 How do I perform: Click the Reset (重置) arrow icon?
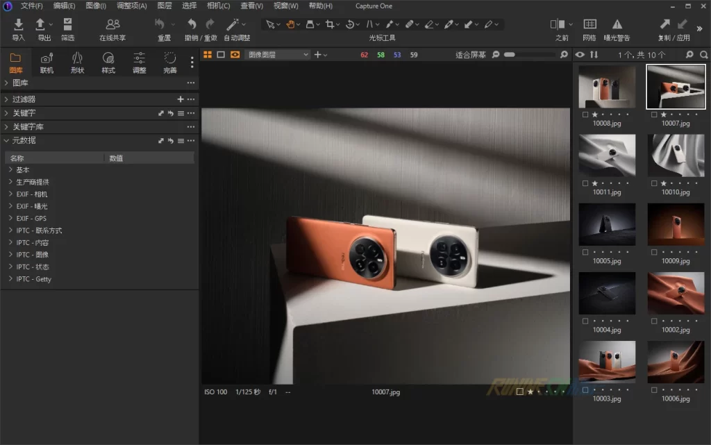pos(160,24)
